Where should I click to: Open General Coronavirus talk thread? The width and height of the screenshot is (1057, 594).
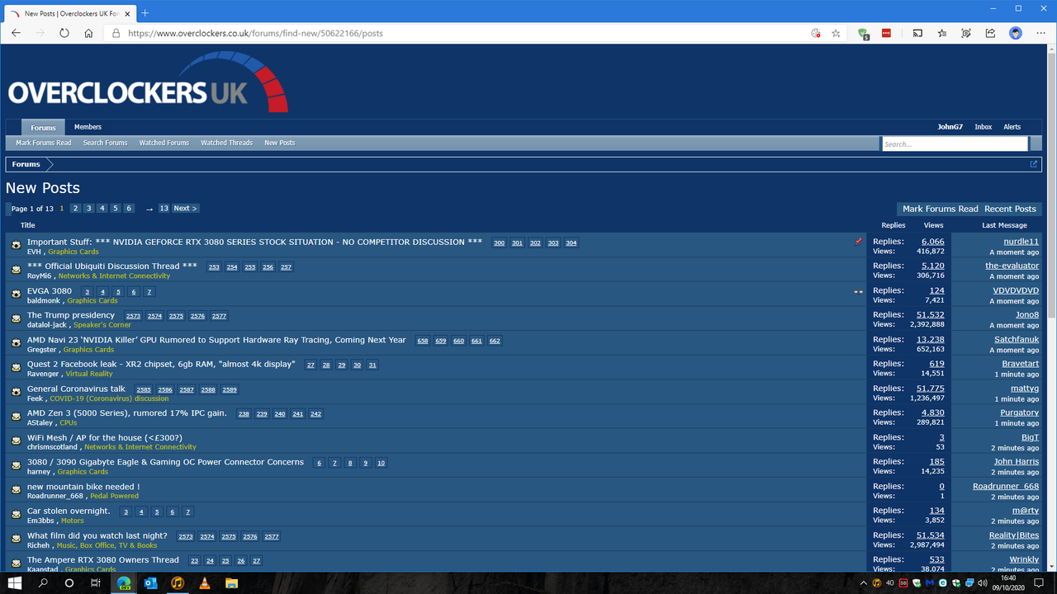tap(76, 389)
